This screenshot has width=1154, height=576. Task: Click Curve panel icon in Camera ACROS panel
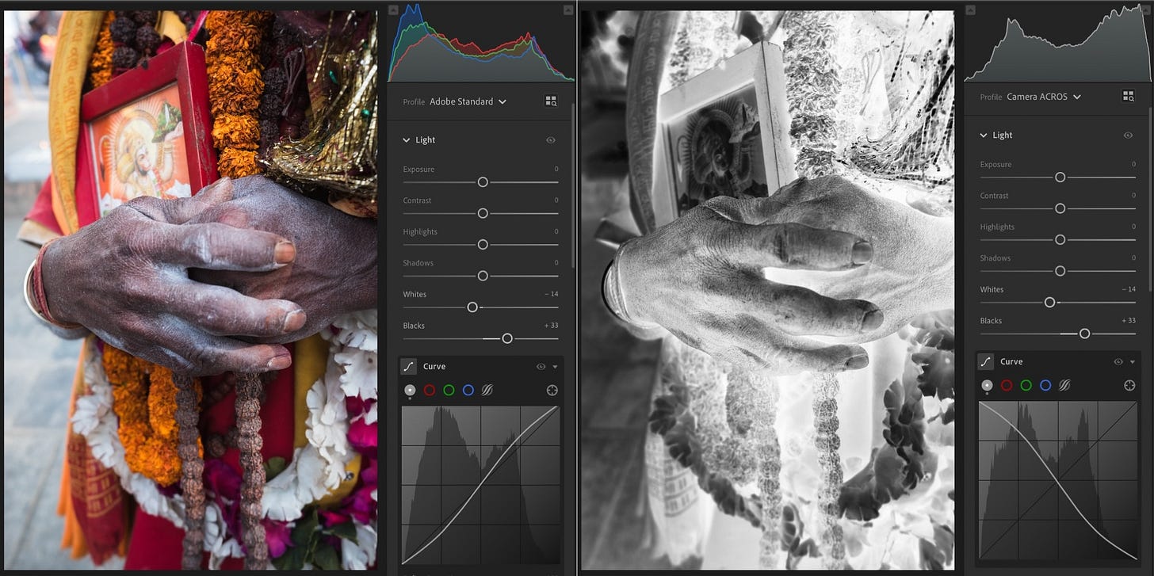[x=985, y=362]
